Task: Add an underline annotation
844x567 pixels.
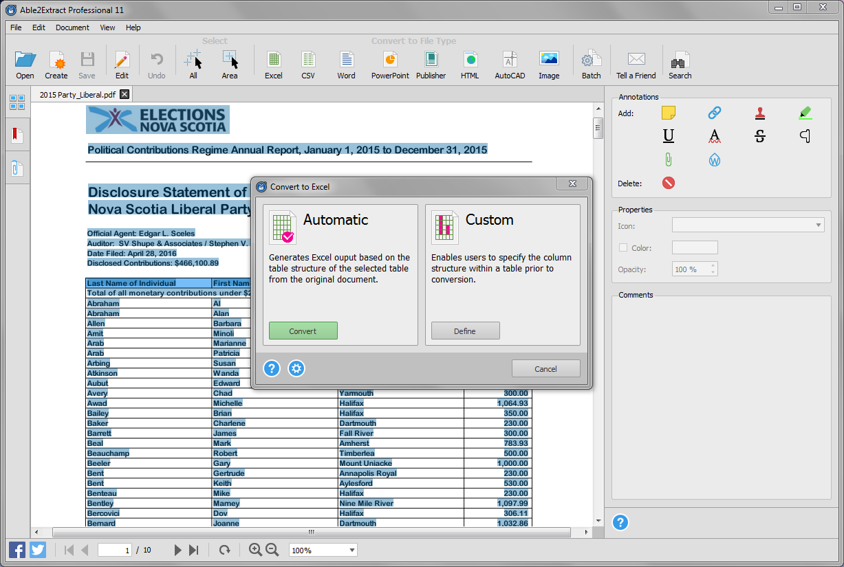Action: (x=669, y=135)
